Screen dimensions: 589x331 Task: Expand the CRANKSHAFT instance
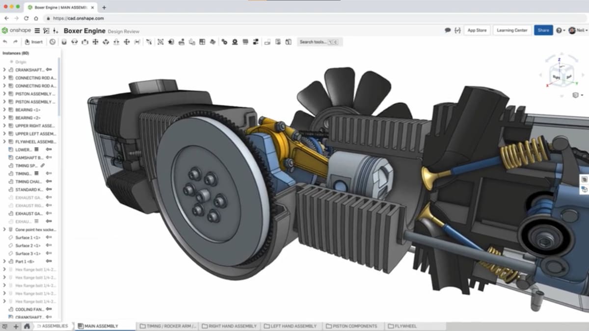(4, 70)
